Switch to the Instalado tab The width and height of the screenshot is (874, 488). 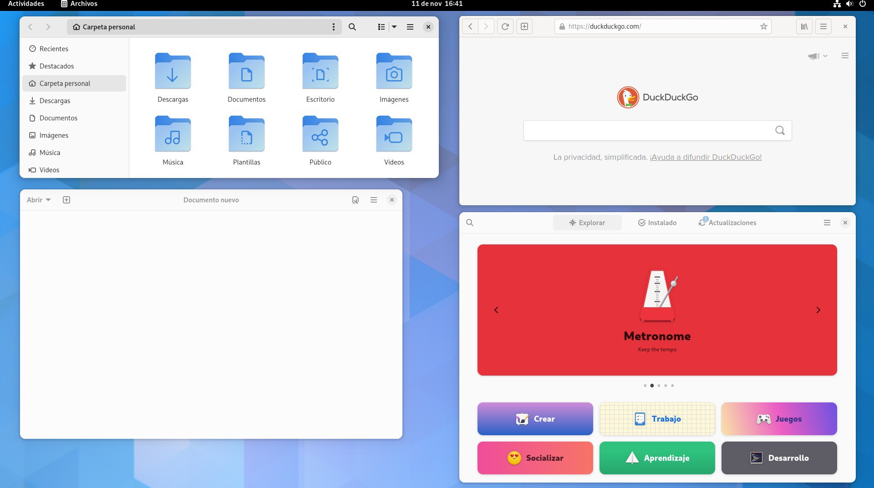(x=657, y=223)
